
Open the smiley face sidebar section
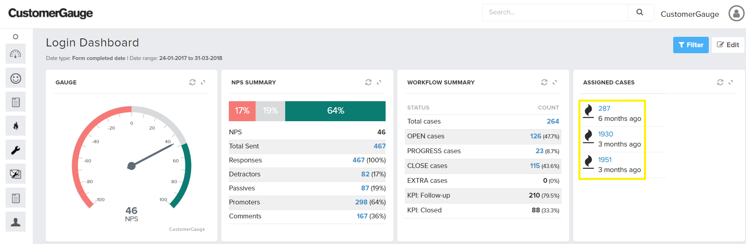16,78
